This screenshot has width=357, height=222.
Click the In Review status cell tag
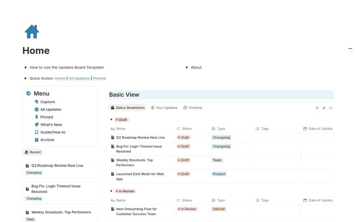[x=187, y=209]
